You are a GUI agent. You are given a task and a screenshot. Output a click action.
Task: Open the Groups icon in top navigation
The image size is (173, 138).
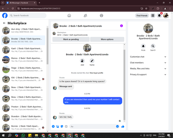pos(101,16)
